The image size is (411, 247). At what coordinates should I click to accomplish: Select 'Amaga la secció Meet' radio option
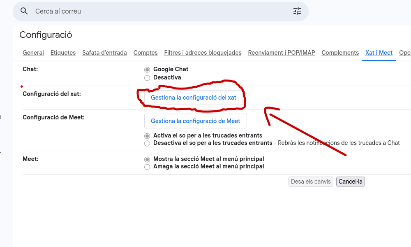point(147,167)
